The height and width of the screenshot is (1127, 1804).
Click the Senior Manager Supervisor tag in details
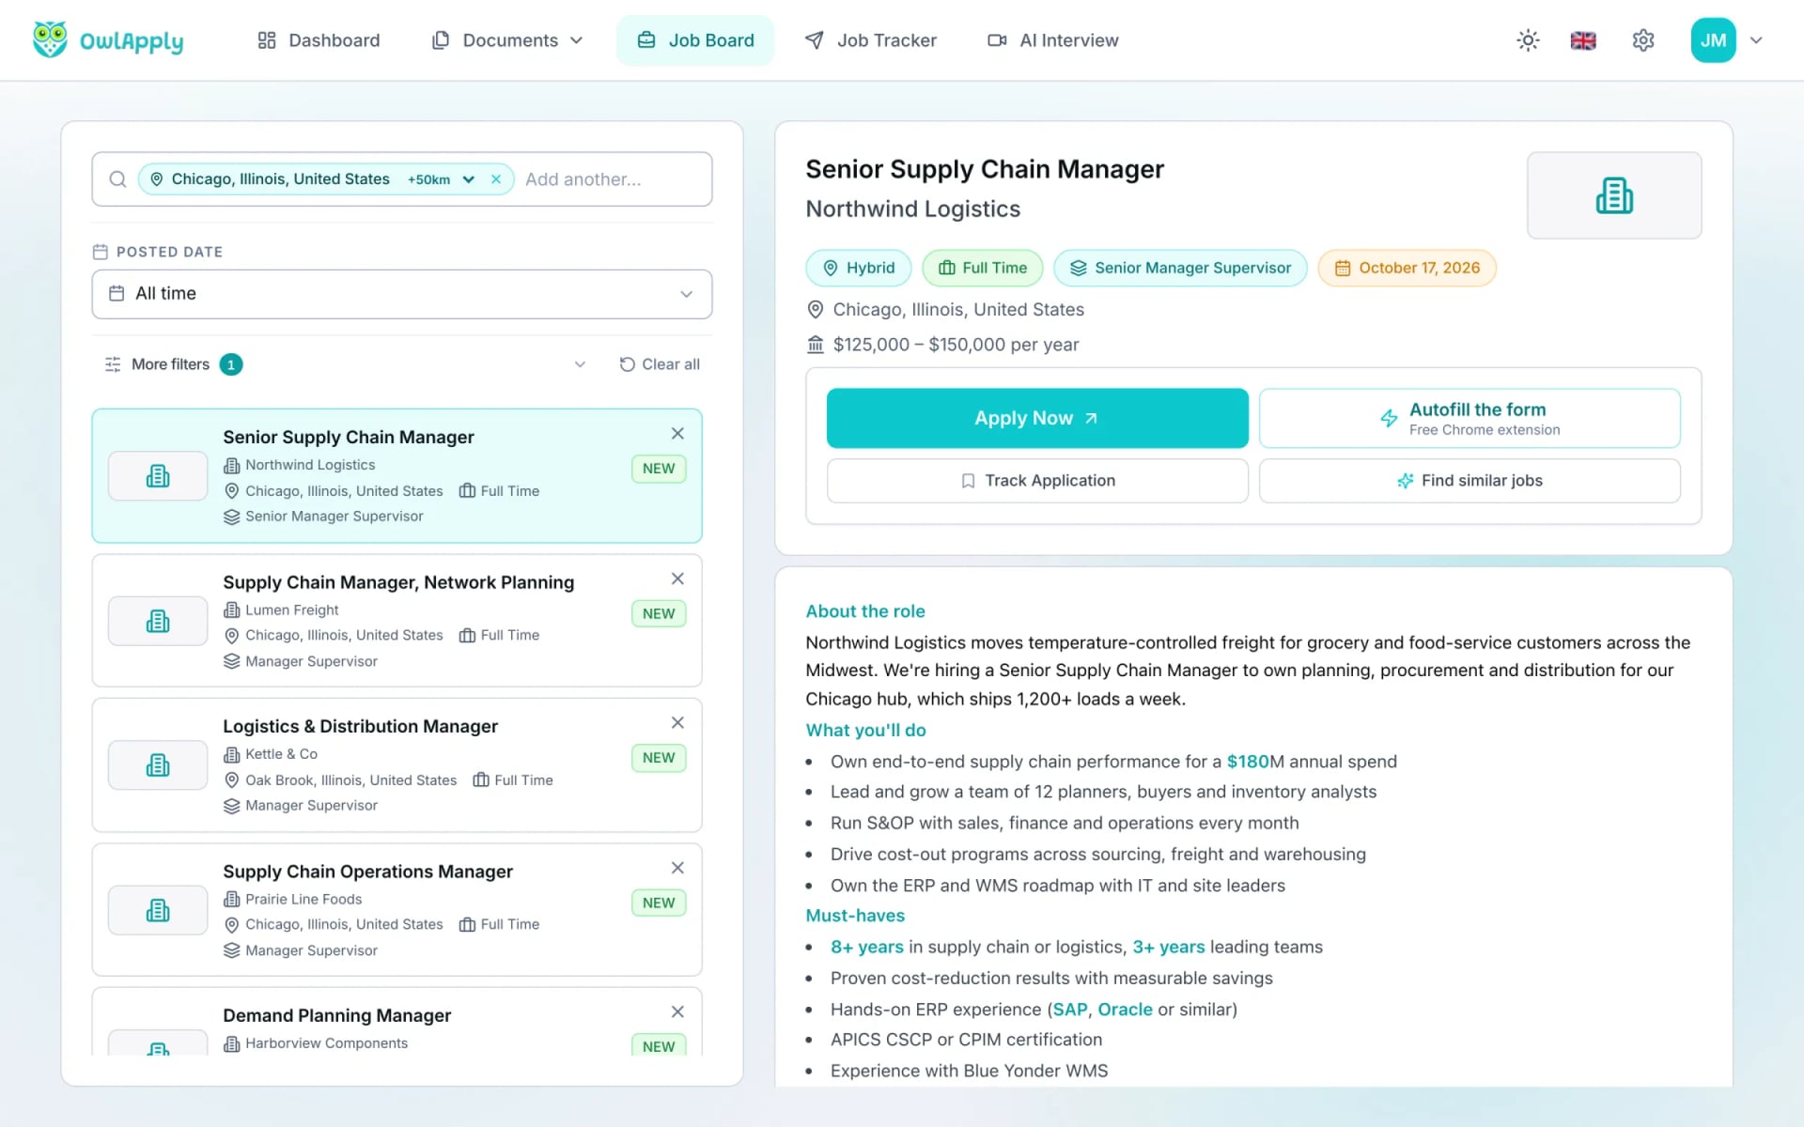pyautogui.click(x=1180, y=268)
